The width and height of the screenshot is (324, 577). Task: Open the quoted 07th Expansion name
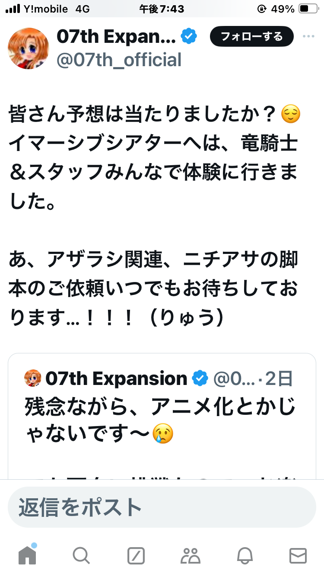click(x=116, y=378)
